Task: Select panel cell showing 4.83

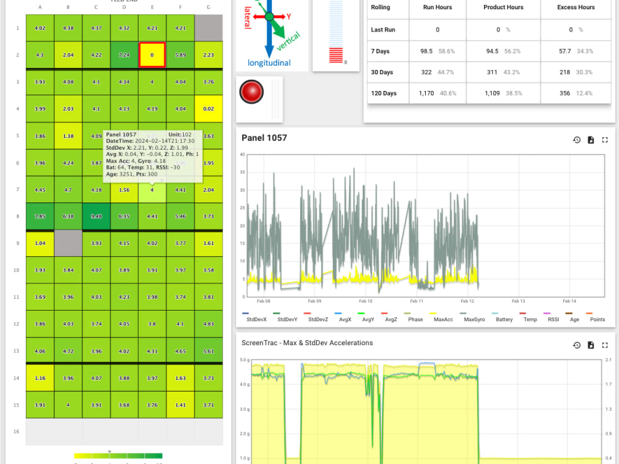Action: click(209, 324)
